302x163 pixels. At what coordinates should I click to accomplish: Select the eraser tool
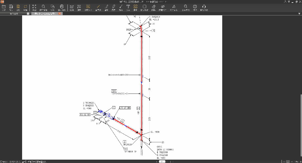point(153,6)
